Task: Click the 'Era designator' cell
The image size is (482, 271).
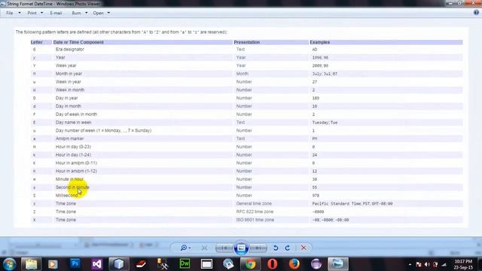Action: click(x=70, y=49)
